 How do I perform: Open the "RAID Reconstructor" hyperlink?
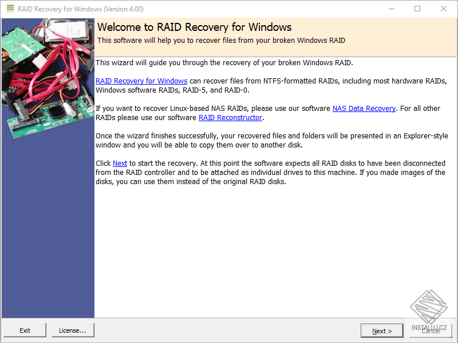point(230,117)
